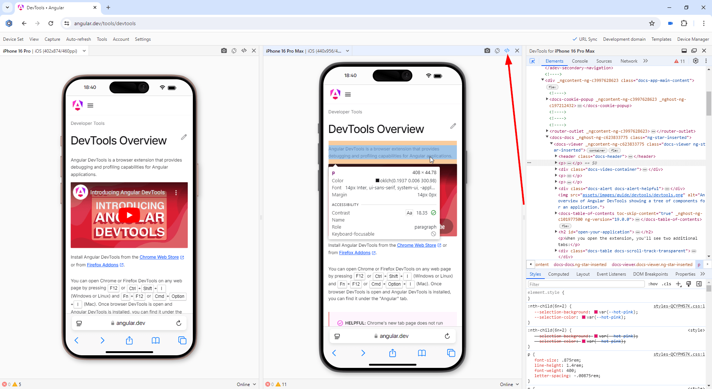The height and width of the screenshot is (389, 712).
Task: Click edit pencil icon on iPhone 16 Pro Max page
Action: [x=453, y=126]
